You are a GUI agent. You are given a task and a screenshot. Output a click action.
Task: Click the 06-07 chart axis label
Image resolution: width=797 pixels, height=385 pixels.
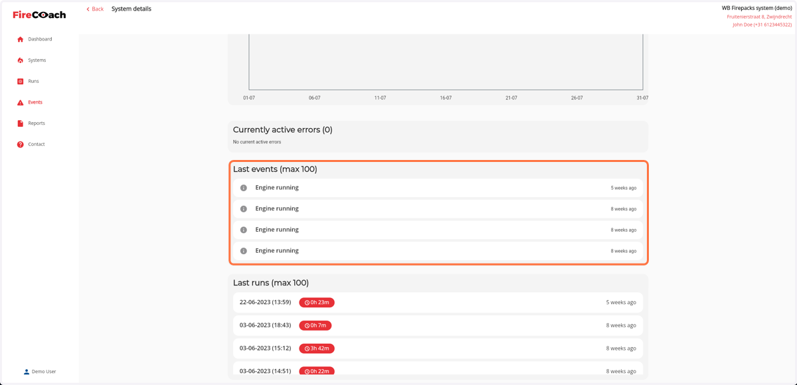point(315,98)
